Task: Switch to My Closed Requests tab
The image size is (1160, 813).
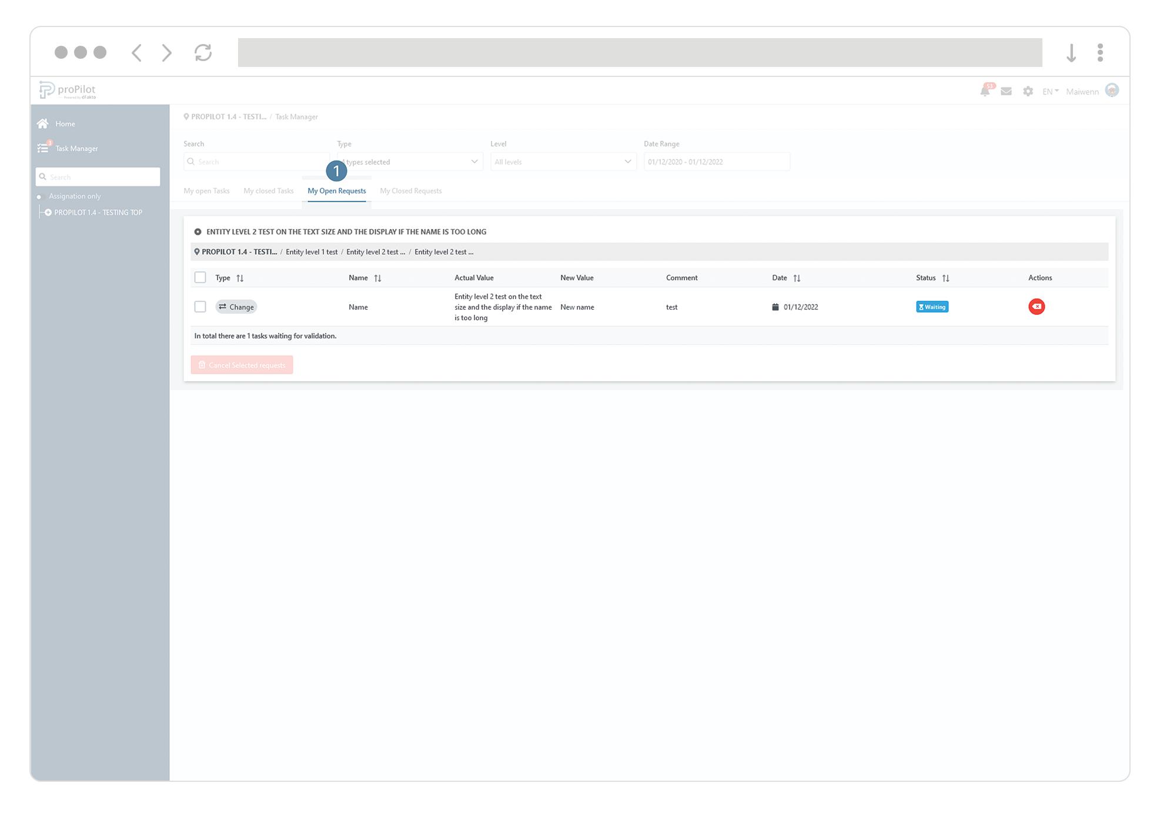Action: (410, 191)
